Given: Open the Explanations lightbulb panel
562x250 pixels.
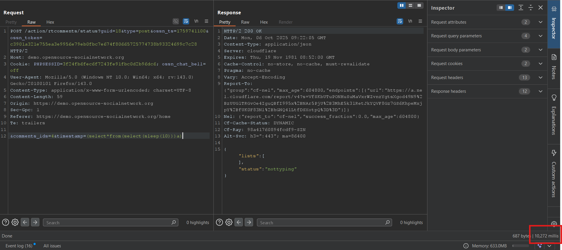Looking at the screenshot, I should click(x=554, y=115).
